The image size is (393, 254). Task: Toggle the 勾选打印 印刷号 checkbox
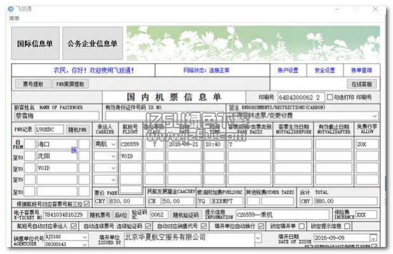click(330, 97)
